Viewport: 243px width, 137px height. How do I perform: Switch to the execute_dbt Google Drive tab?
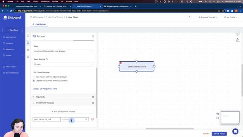point(57,6)
